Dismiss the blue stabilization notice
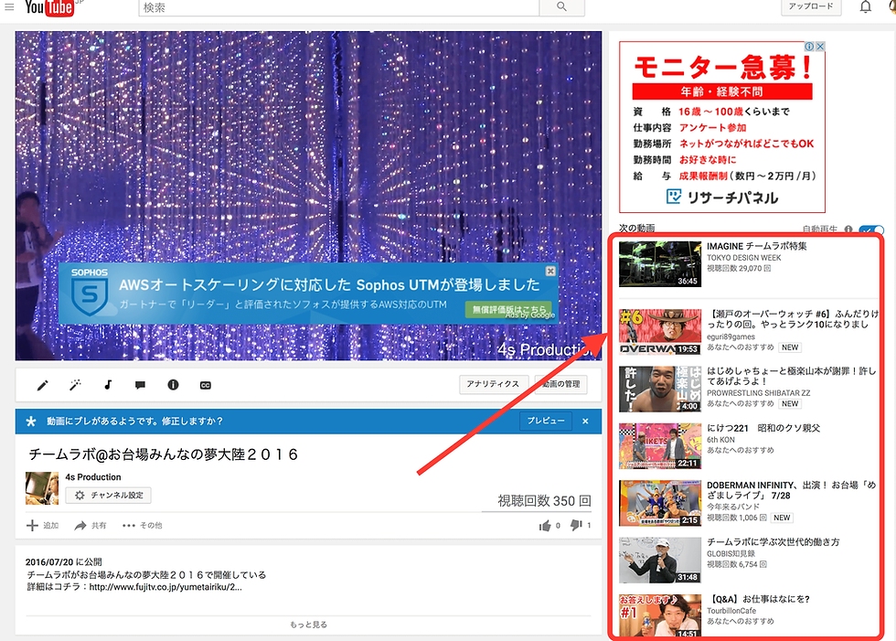The height and width of the screenshot is (641, 896). tap(585, 421)
